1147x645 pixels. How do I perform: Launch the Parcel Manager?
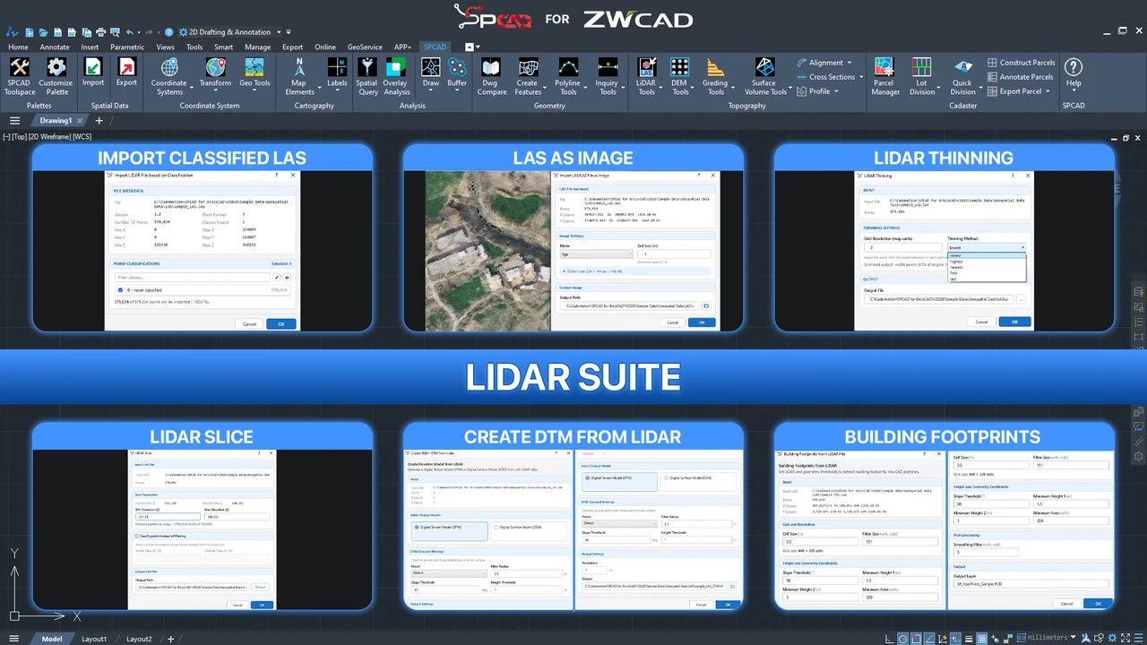[x=884, y=75]
